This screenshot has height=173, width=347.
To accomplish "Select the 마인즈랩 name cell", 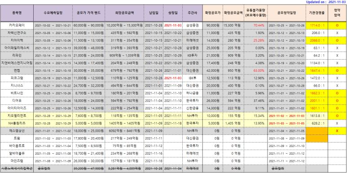I will (x=17, y=161).
